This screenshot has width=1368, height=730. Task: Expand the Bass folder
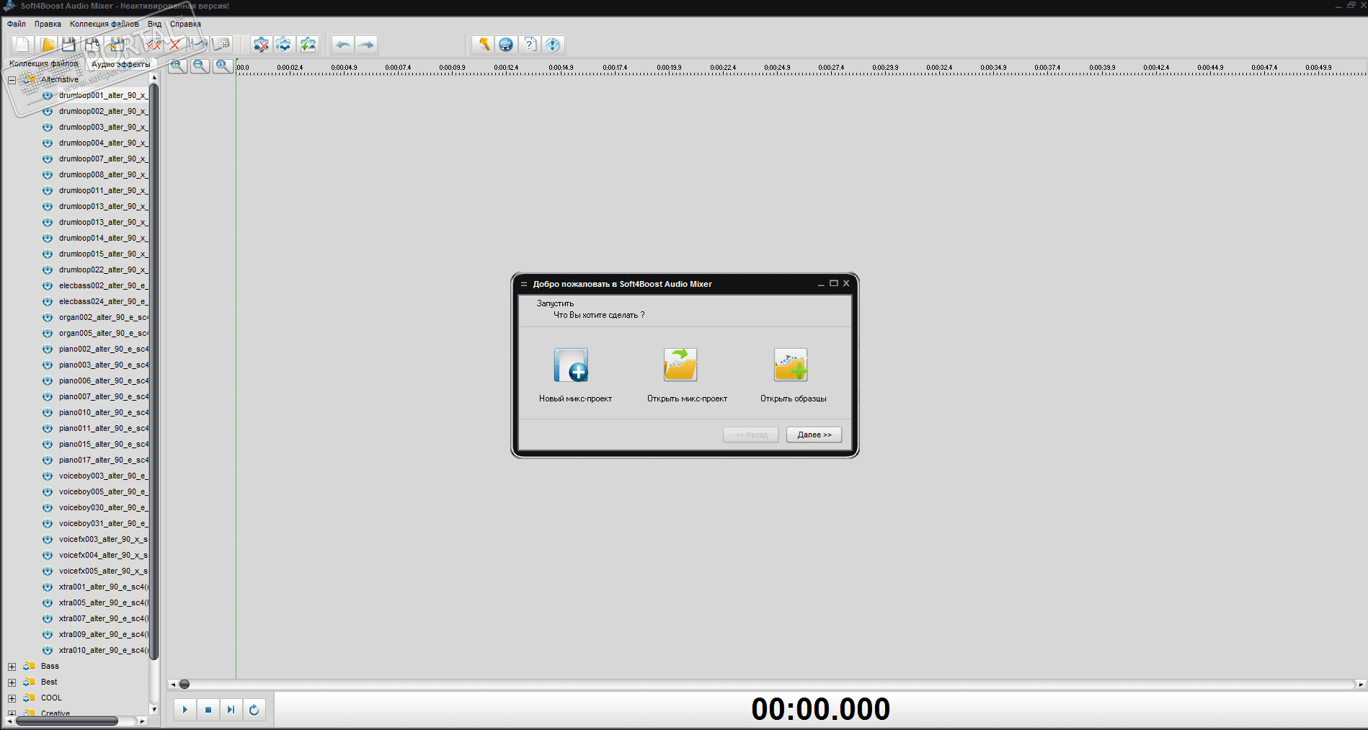tap(12, 667)
